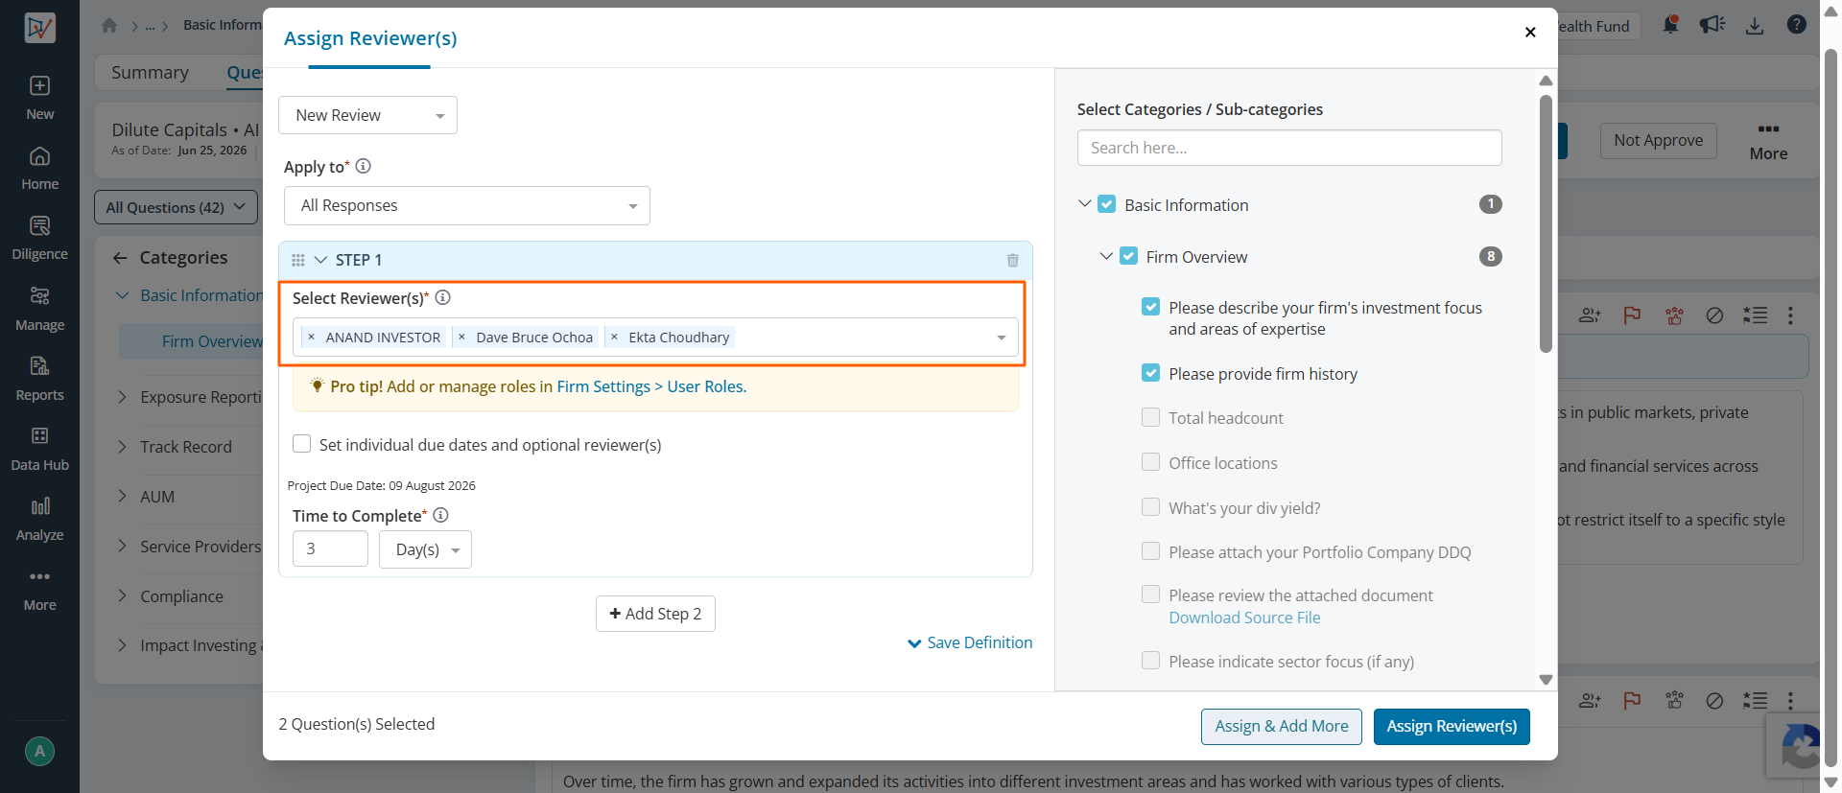Screen dimensions: 1842x793
Task: Switch to the Summary tab
Action: pos(150,72)
